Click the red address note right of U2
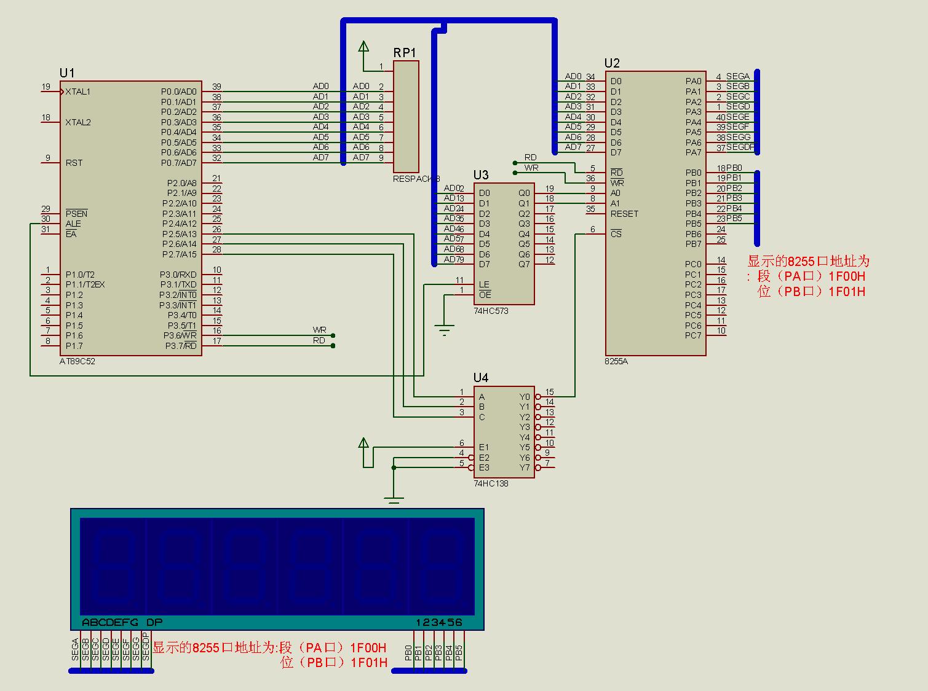This screenshot has width=928, height=691. click(x=807, y=276)
